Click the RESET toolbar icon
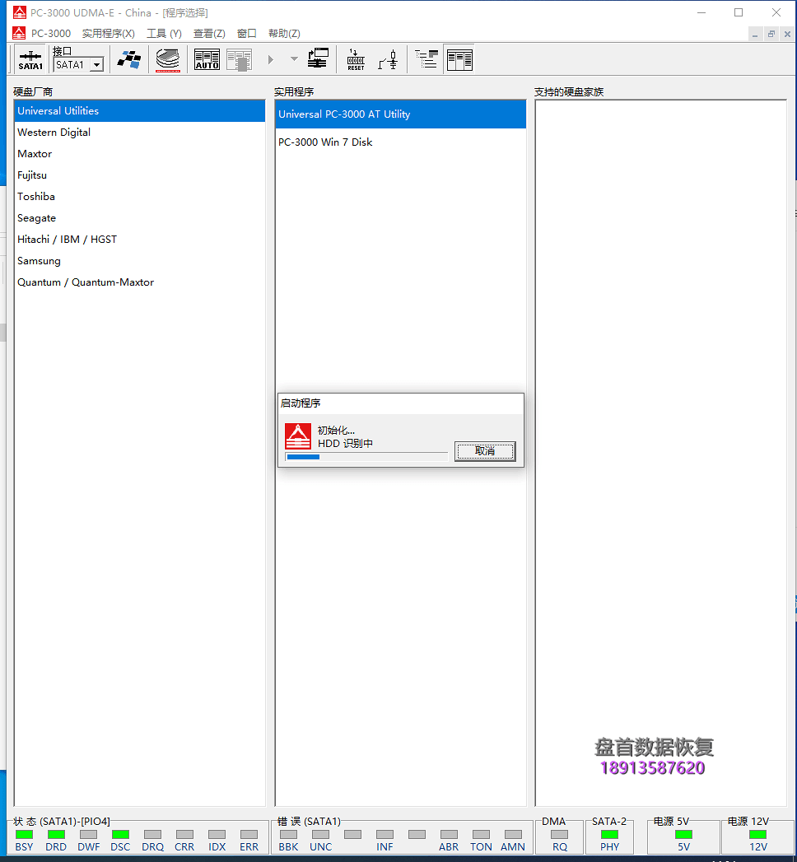This screenshot has width=797, height=862. [356, 59]
